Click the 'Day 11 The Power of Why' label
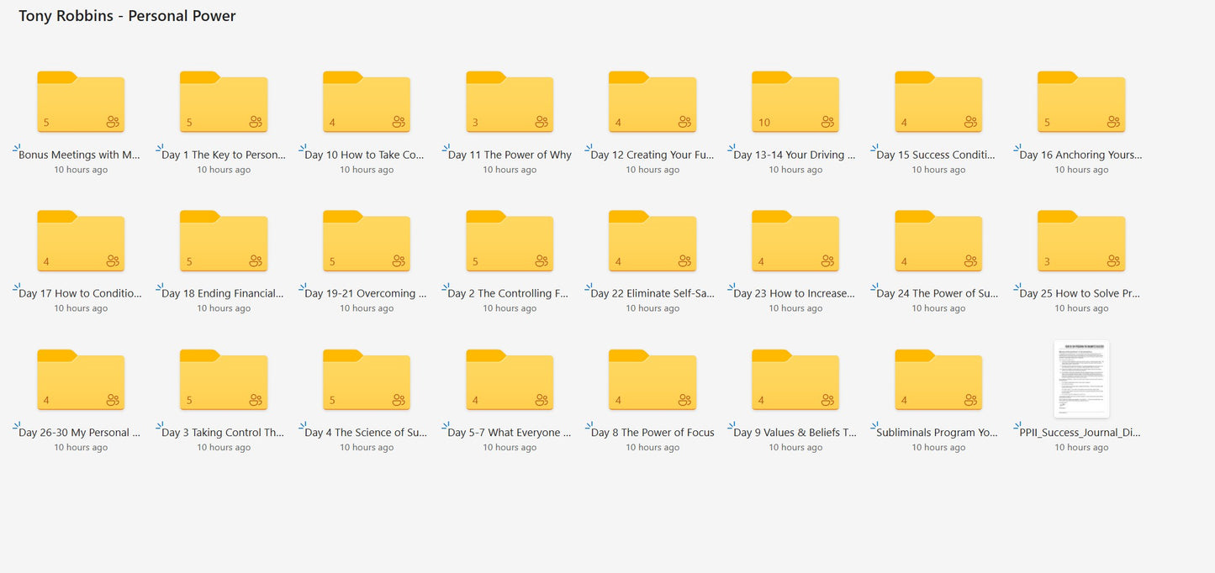The image size is (1215, 573). [x=510, y=155]
